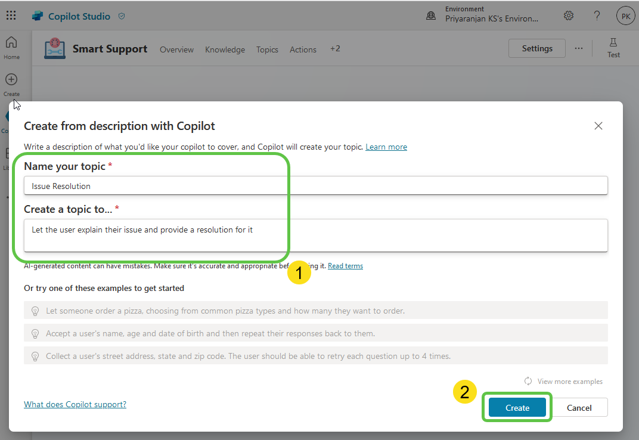Viewport: 639px width, 440px height.
Task: Switch to the Topics tab
Action: click(x=267, y=50)
